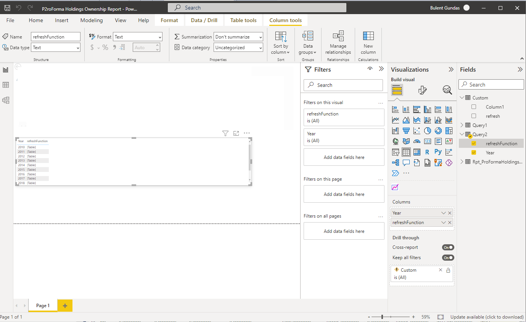Viewport: 526px width, 322px height.
Task: Lock the Custom drill through filter
Action: (448, 270)
